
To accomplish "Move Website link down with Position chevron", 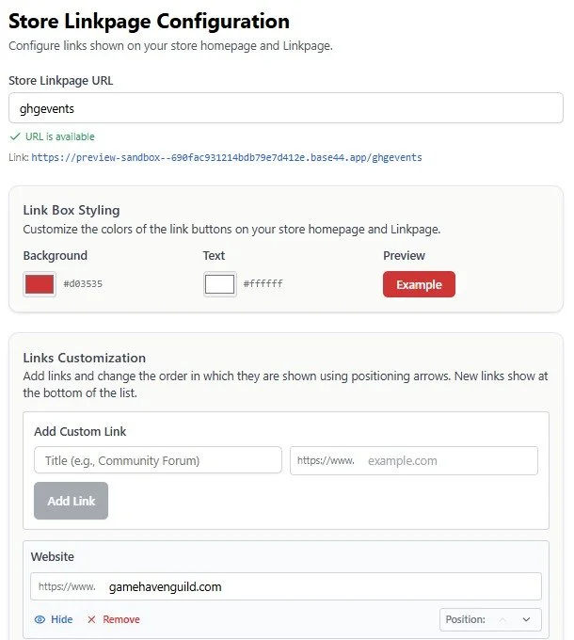I will pyautogui.click(x=526, y=619).
